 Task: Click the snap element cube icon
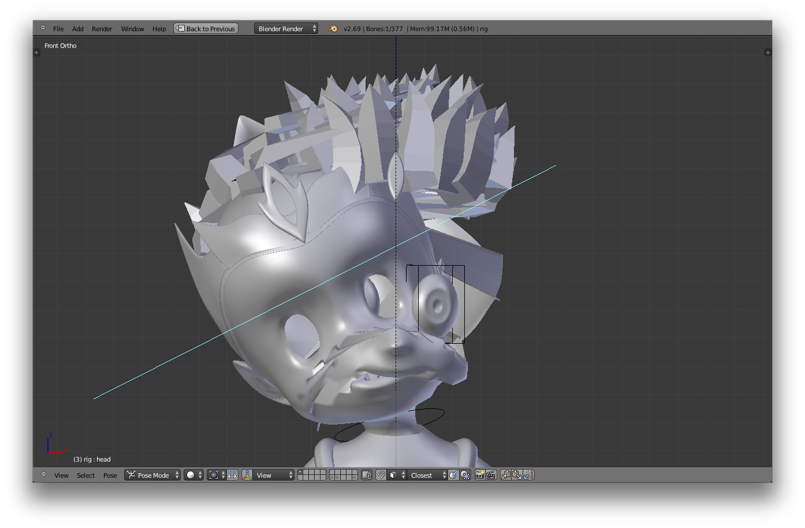pyautogui.click(x=393, y=475)
